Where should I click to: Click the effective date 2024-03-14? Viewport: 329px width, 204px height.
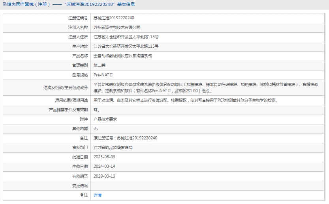coord(104,167)
